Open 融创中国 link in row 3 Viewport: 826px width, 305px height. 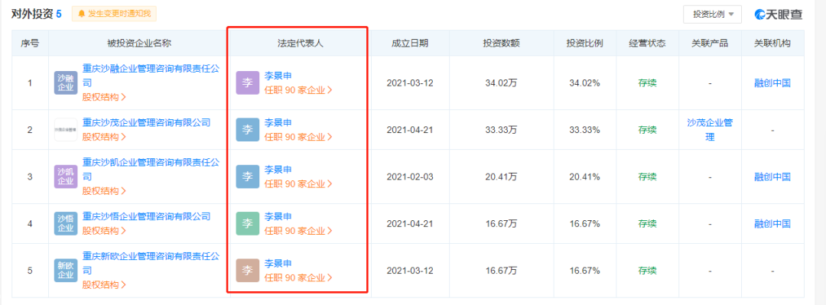pyautogui.click(x=772, y=177)
